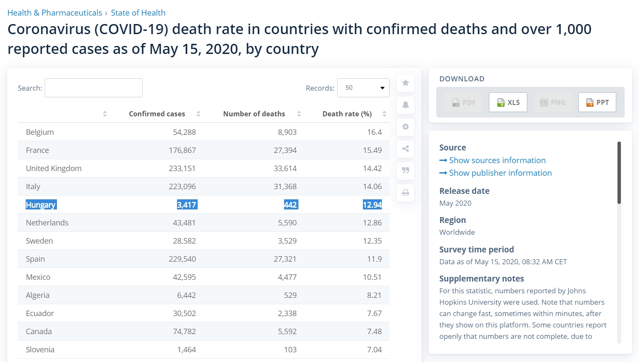The image size is (639, 362).
Task: Click the Slovenia country cell
Action: click(40, 349)
